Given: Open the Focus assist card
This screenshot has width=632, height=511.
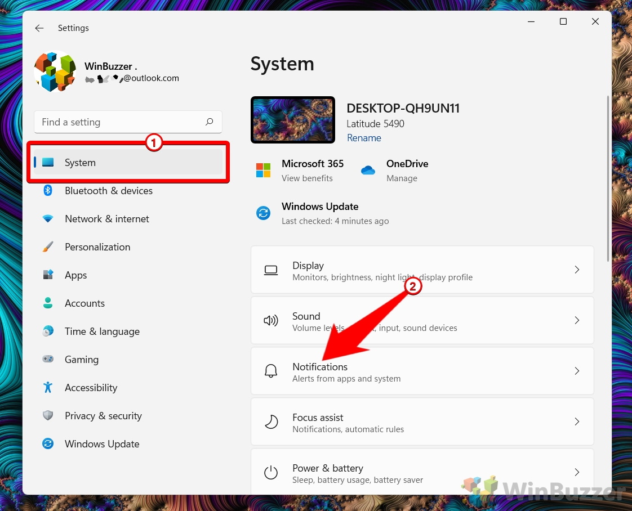Looking at the screenshot, I should [422, 422].
